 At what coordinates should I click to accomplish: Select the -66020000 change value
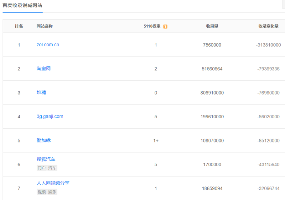coord(269,117)
